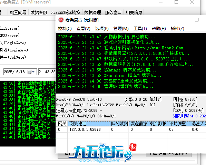The height and width of the screenshot is (165, 206).
Task: Switch to the 数据备份 tab
Action: [x=39, y=12]
